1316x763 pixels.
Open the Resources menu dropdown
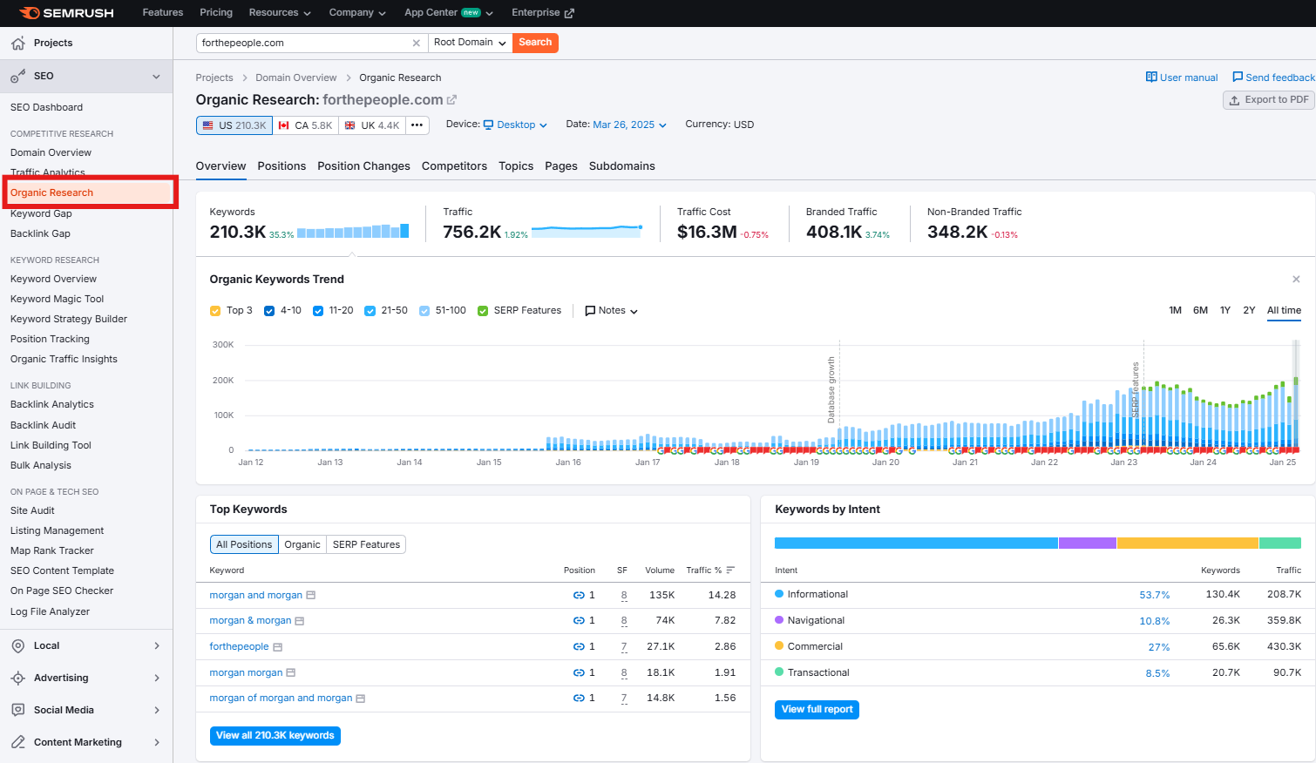280,13
